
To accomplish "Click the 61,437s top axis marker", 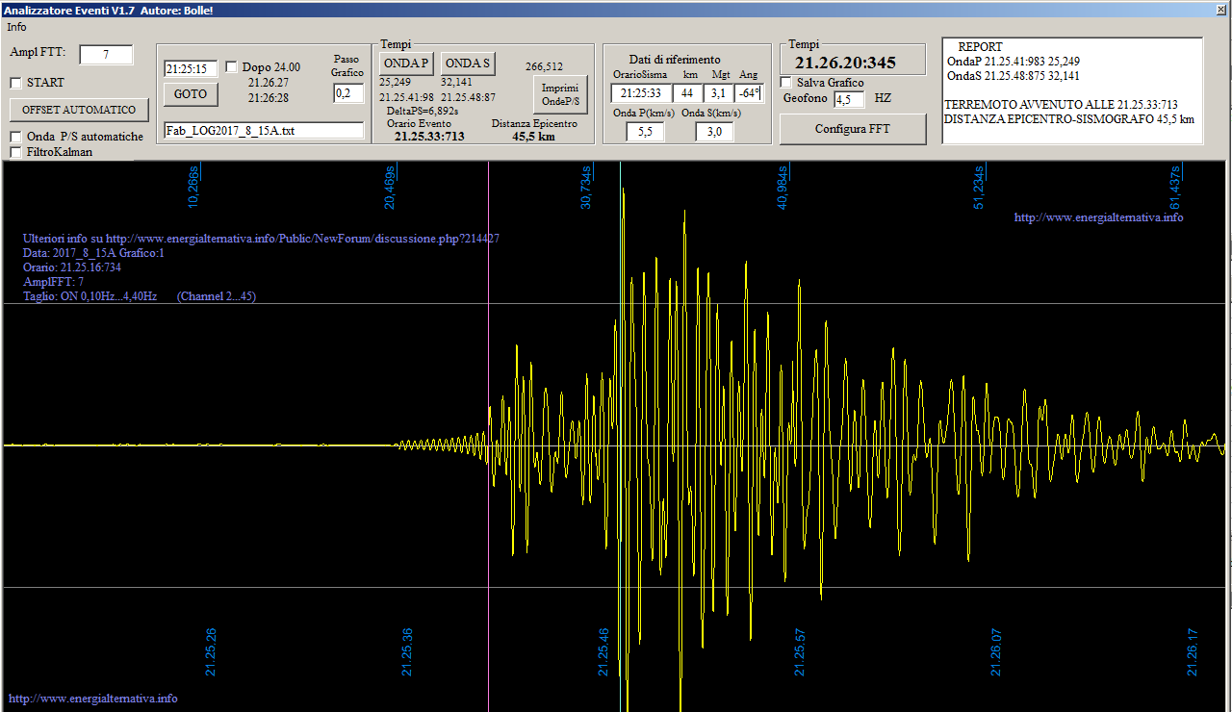I will [x=1175, y=187].
